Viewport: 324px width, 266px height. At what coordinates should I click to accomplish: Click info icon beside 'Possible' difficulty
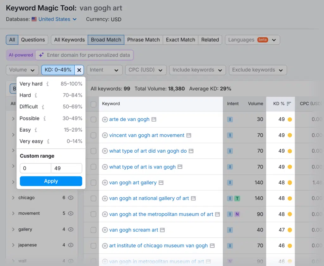[x=45, y=118]
